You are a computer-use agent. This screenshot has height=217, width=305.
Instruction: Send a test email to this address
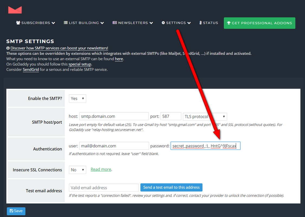click(171, 187)
